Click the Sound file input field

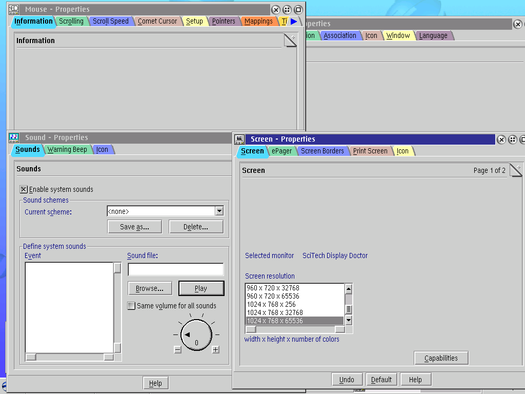[x=176, y=269]
